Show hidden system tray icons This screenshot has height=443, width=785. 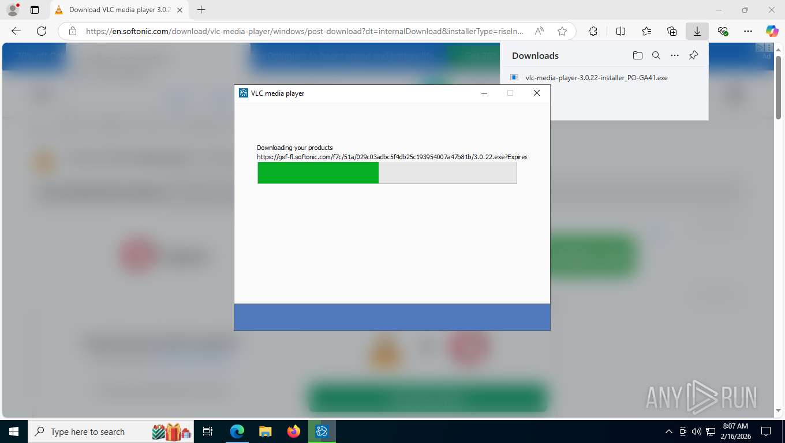[x=669, y=431]
